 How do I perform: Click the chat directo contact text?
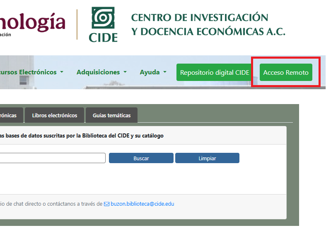tap(51, 204)
